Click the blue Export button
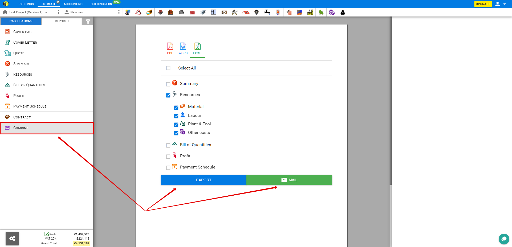The image size is (512, 247). point(204,180)
